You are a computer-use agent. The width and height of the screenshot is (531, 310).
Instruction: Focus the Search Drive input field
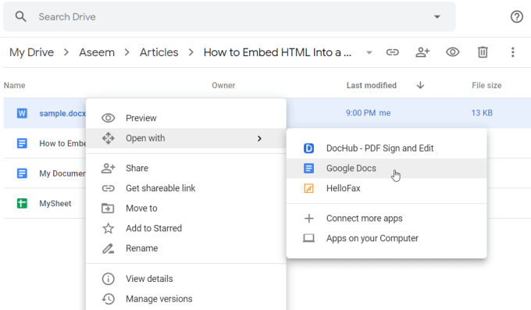tap(230, 16)
